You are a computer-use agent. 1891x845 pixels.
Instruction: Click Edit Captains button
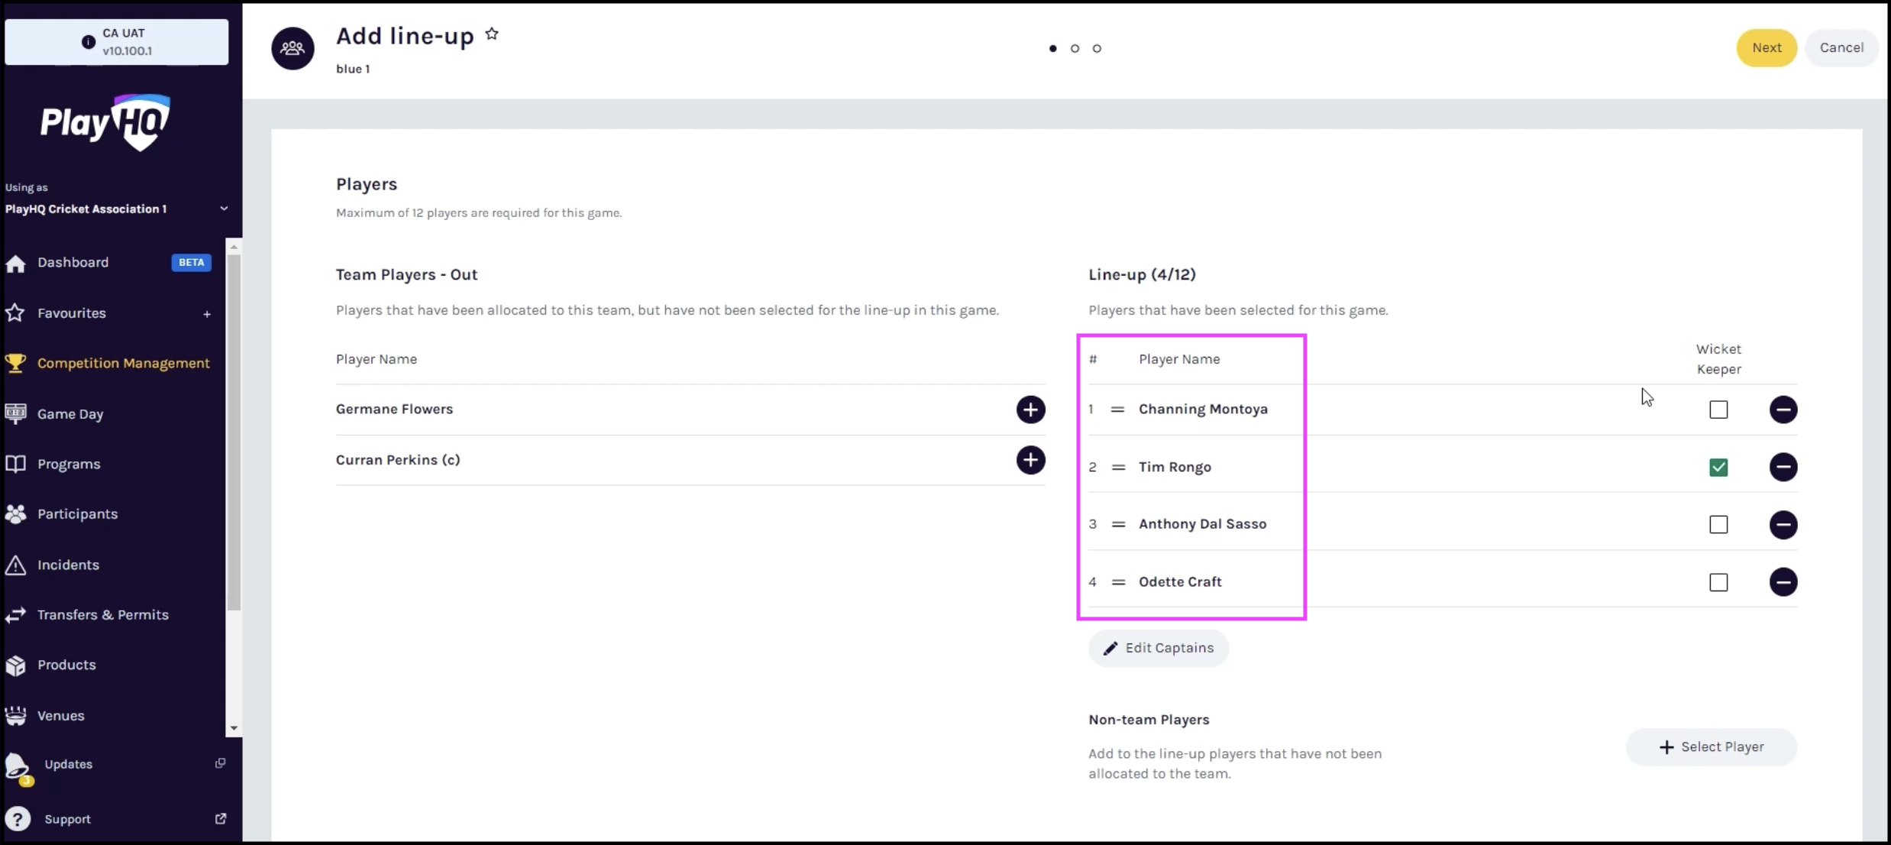(x=1158, y=648)
